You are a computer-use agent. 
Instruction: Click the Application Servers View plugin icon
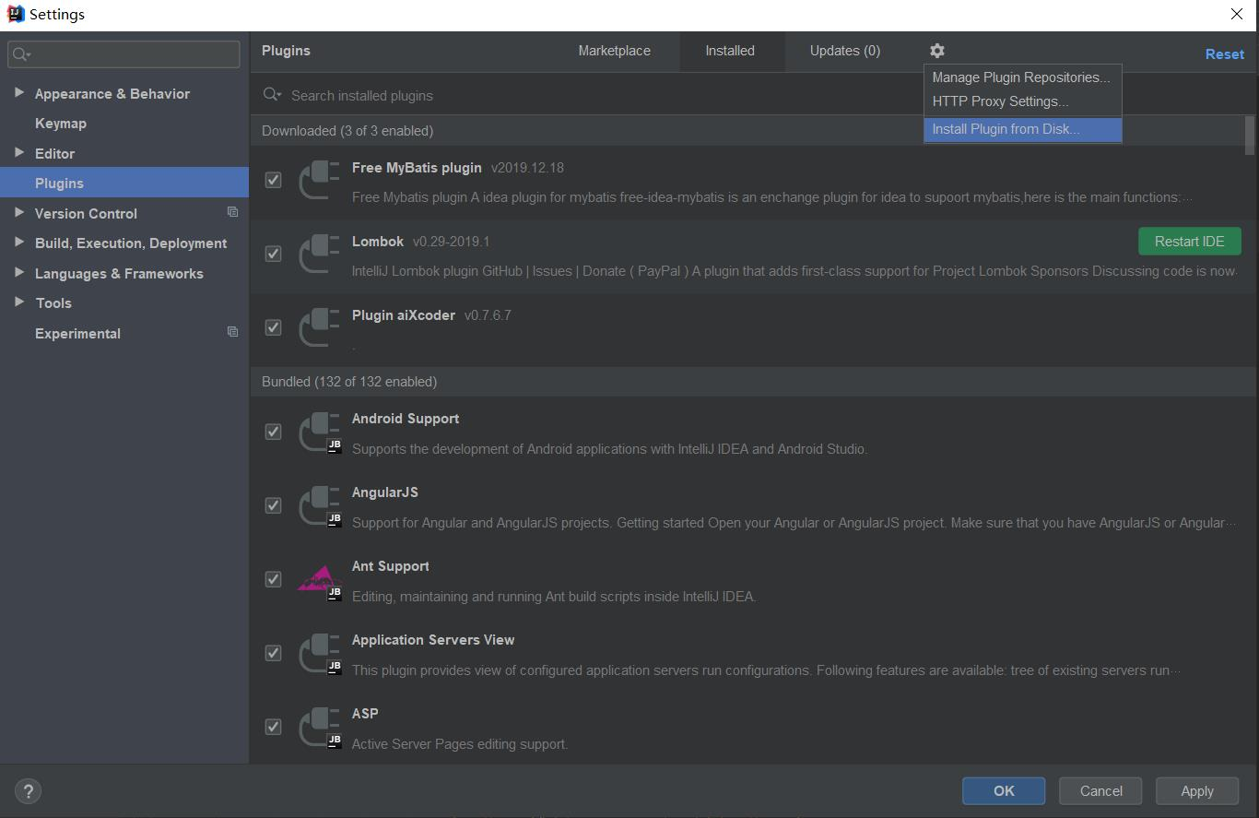click(x=320, y=653)
